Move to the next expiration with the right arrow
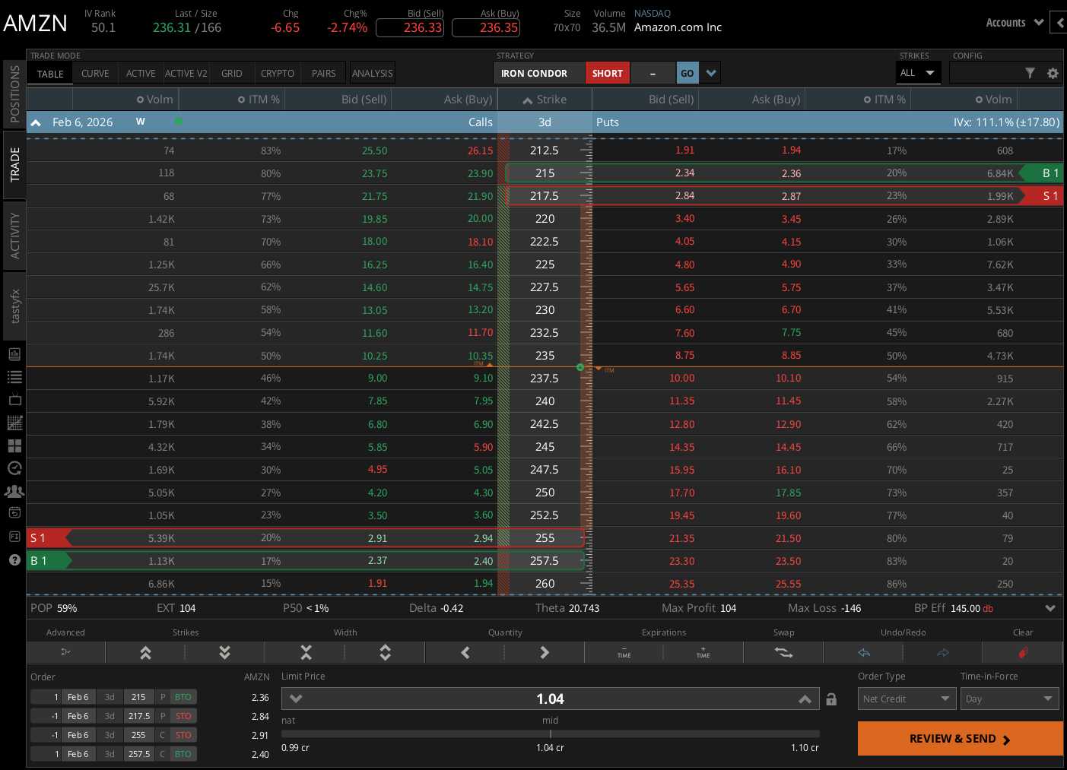The width and height of the screenshot is (1067, 770). coord(544,652)
